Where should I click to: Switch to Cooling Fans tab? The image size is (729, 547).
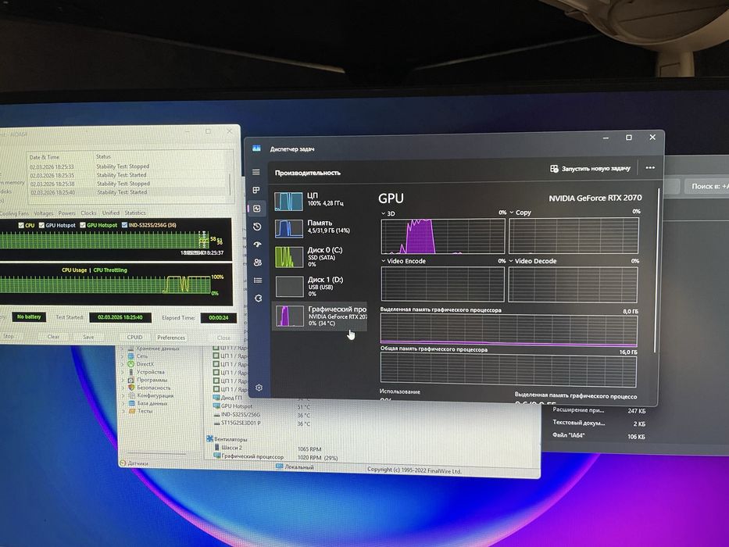(14, 213)
